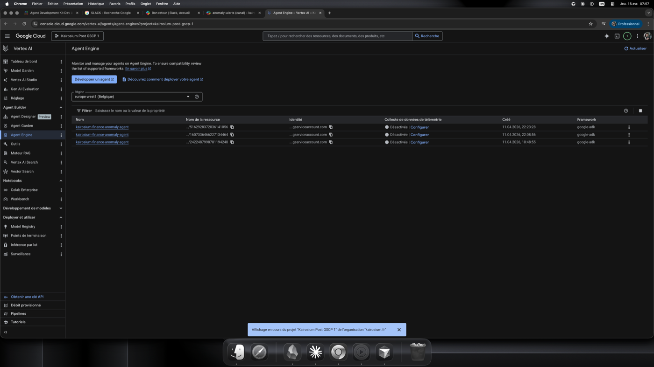654x367 pixels.
Task: Open Gemini Cloud Assist sparkle icon
Action: tap(607, 36)
